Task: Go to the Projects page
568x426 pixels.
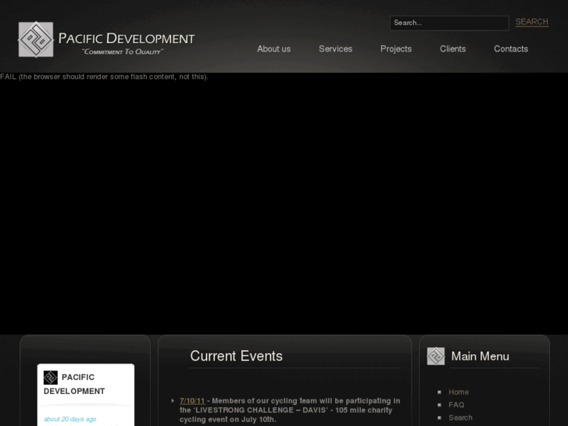Action: point(395,48)
